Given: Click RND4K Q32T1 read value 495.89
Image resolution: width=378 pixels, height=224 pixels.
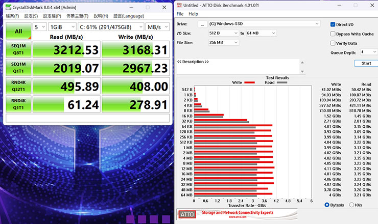Looking at the screenshot, I should coord(66,86).
